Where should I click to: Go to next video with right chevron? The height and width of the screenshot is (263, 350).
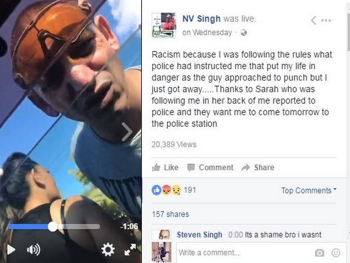click(127, 132)
